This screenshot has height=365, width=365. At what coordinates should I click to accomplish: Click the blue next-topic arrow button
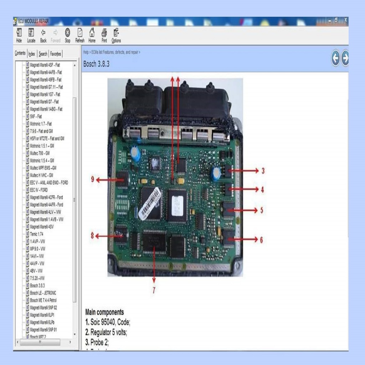tap(345, 58)
